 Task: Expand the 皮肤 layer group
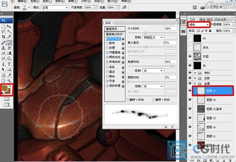pyautogui.click(x=195, y=78)
